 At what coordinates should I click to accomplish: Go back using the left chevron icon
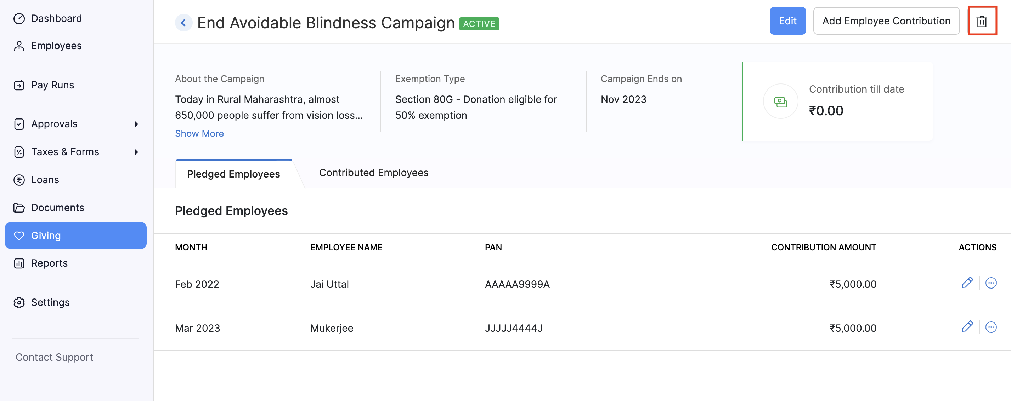183,23
